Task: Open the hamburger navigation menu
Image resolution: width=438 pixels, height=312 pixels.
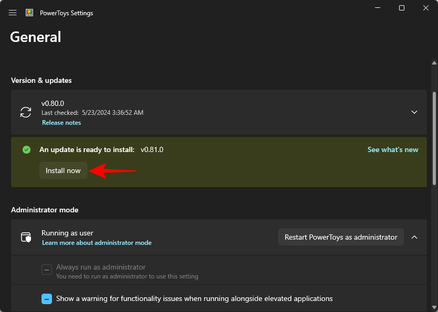Action: (x=13, y=13)
